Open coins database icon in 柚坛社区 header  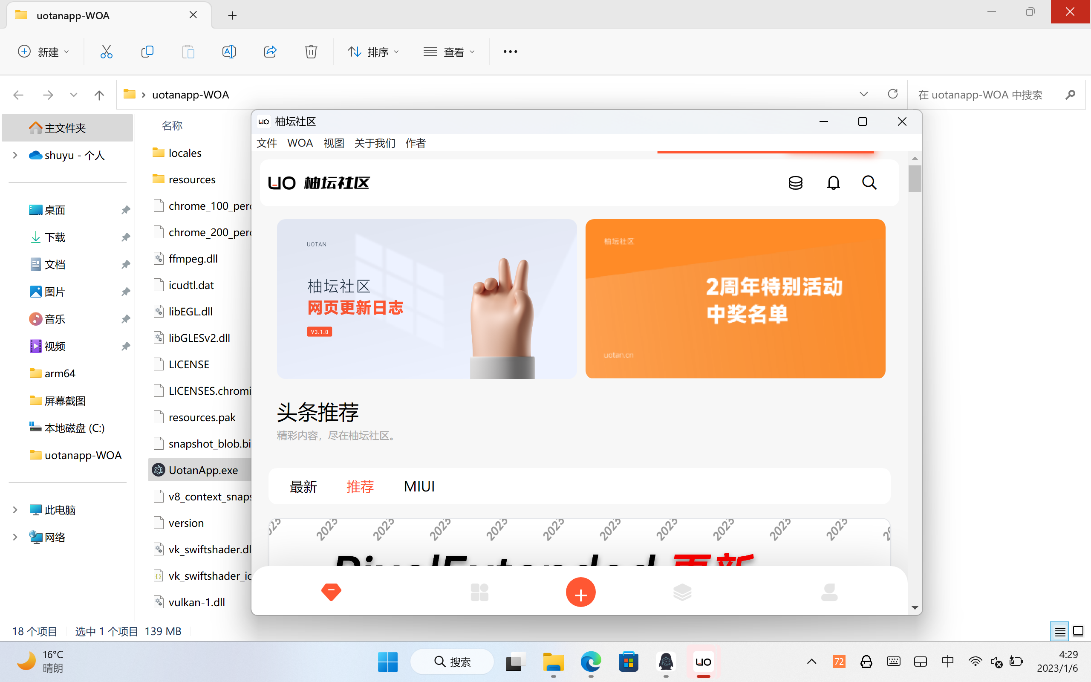point(795,183)
